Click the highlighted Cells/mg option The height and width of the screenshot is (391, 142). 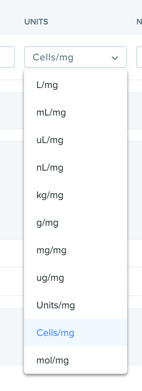click(x=76, y=332)
